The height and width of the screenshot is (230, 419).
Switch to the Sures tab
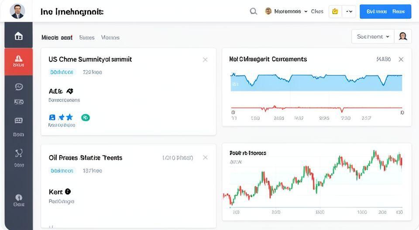pos(87,37)
